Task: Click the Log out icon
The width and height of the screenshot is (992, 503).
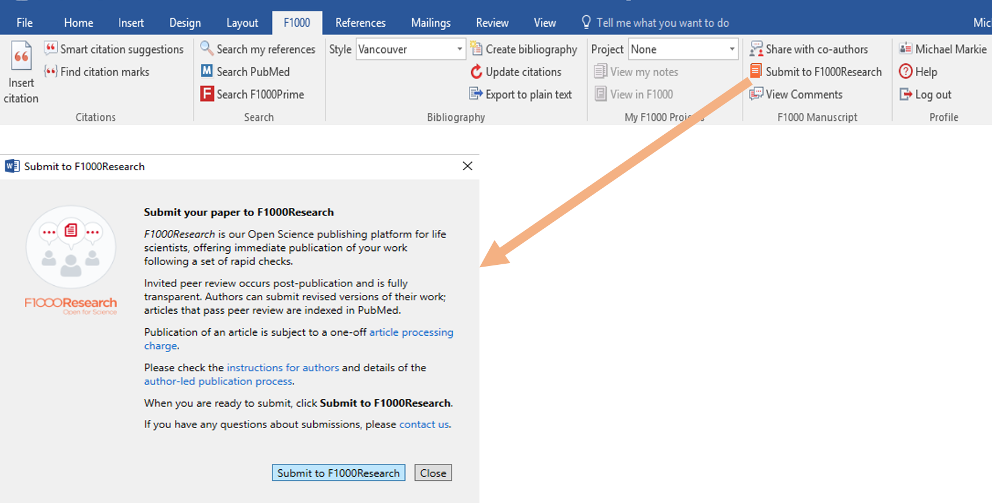Action: point(905,94)
